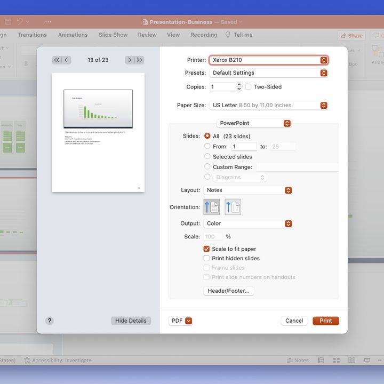Click the From slide number field
384x384 pixels.
click(x=244, y=147)
